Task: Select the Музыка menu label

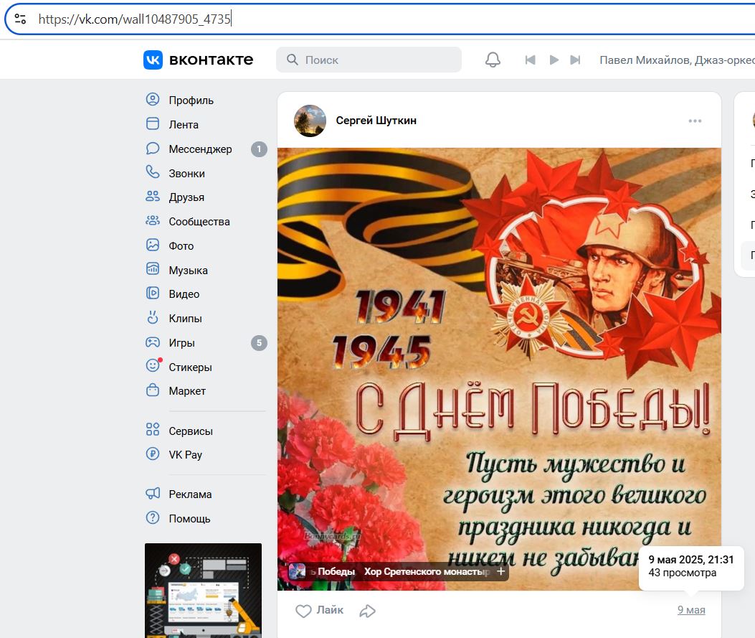Action: pos(189,271)
